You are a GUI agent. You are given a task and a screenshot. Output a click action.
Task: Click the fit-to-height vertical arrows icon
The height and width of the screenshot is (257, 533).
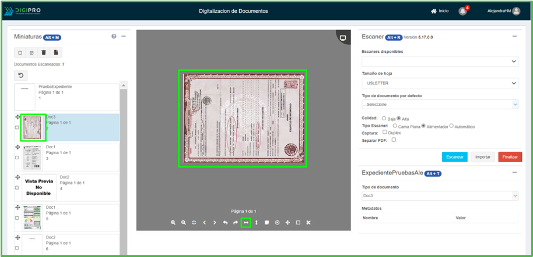pyautogui.click(x=257, y=223)
